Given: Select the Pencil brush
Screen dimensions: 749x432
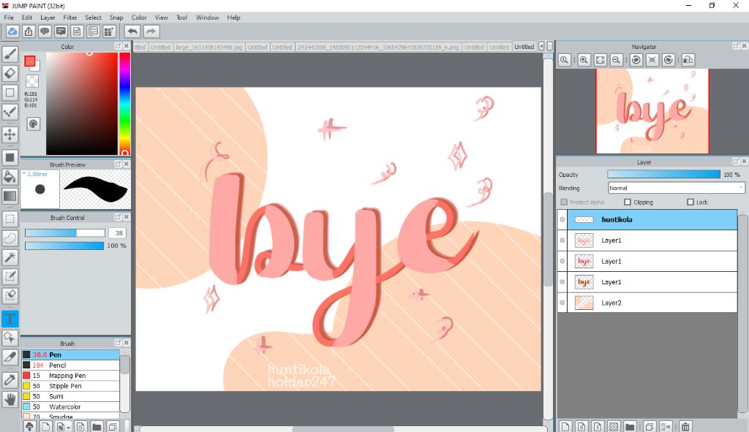Looking at the screenshot, I should (70, 365).
